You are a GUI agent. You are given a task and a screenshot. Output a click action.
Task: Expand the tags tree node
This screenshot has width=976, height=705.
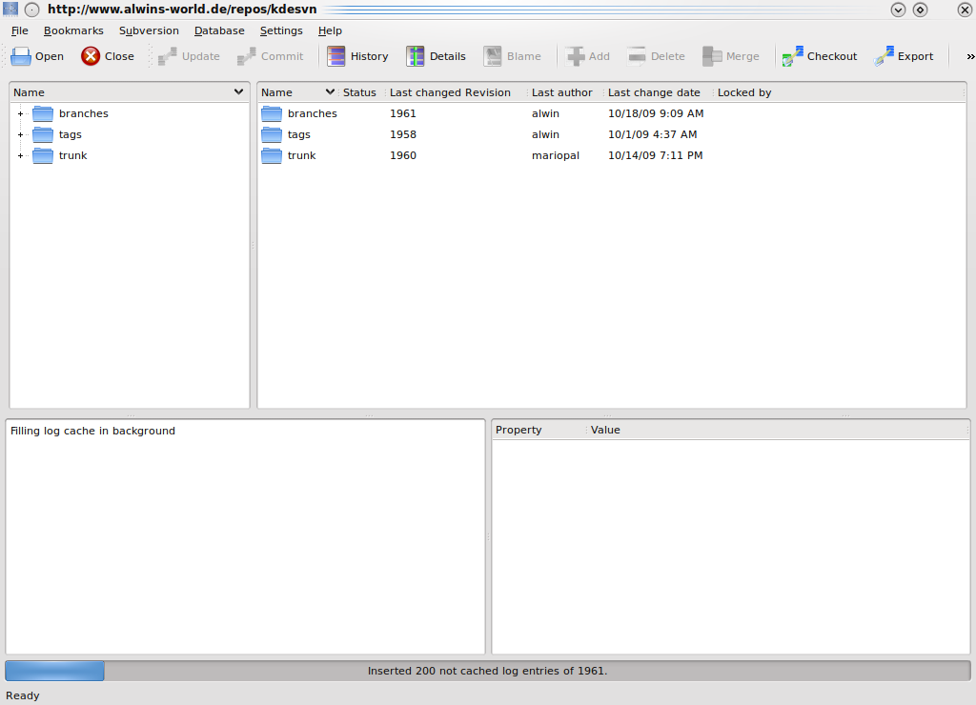pos(20,134)
